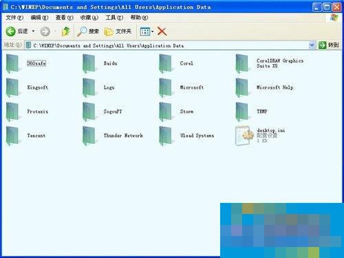Click the desktop.ini file name text

click(x=271, y=131)
